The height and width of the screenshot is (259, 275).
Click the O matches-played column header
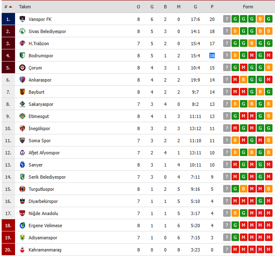tap(138, 7)
